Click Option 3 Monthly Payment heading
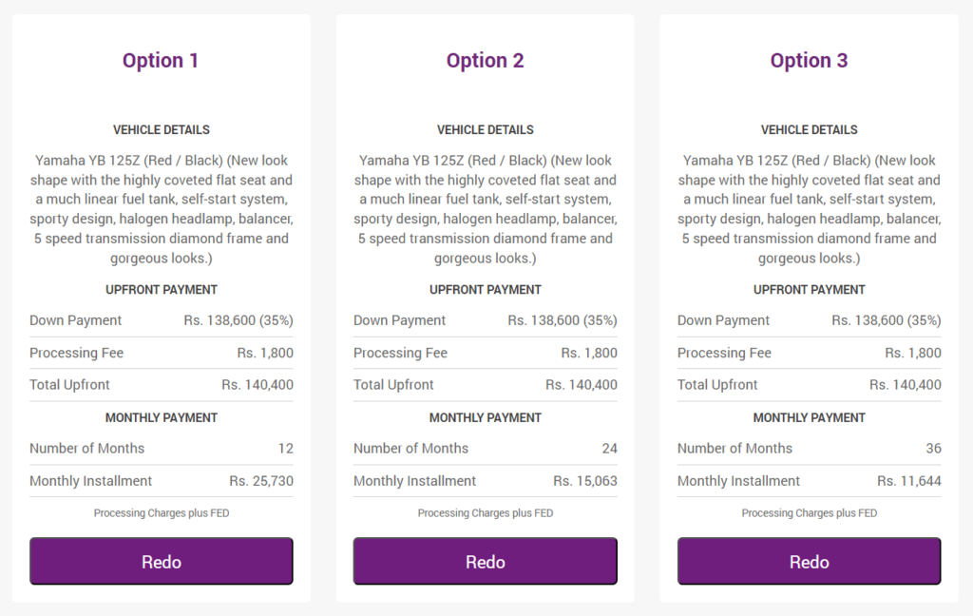The height and width of the screenshot is (616, 973). click(810, 418)
